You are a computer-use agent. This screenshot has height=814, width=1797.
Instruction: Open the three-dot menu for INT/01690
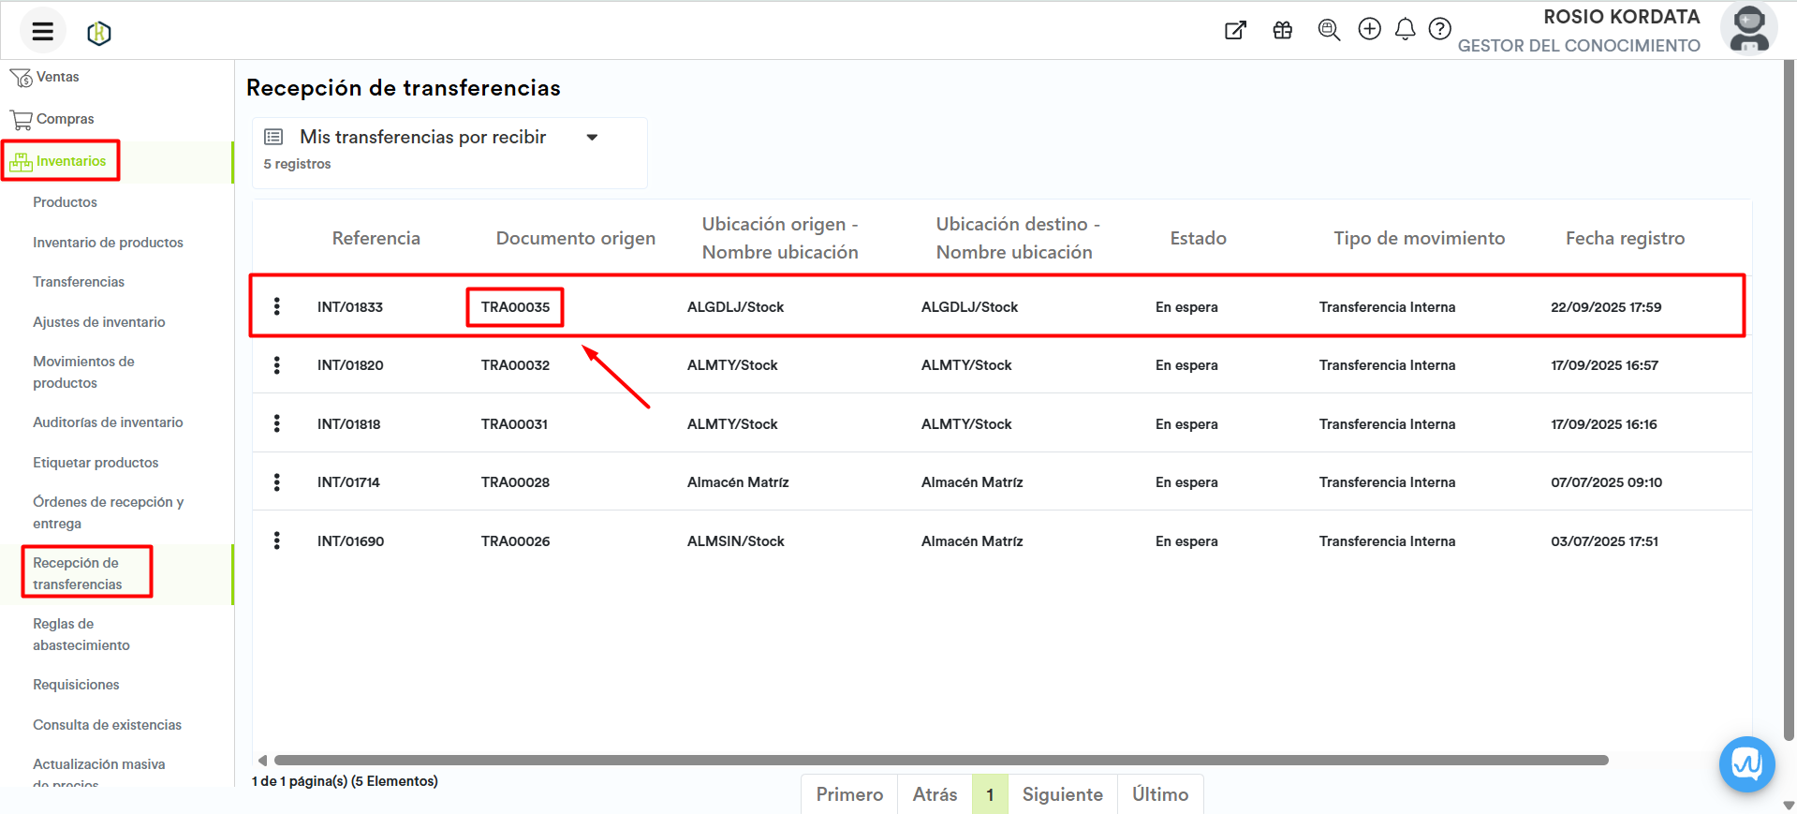click(x=277, y=540)
